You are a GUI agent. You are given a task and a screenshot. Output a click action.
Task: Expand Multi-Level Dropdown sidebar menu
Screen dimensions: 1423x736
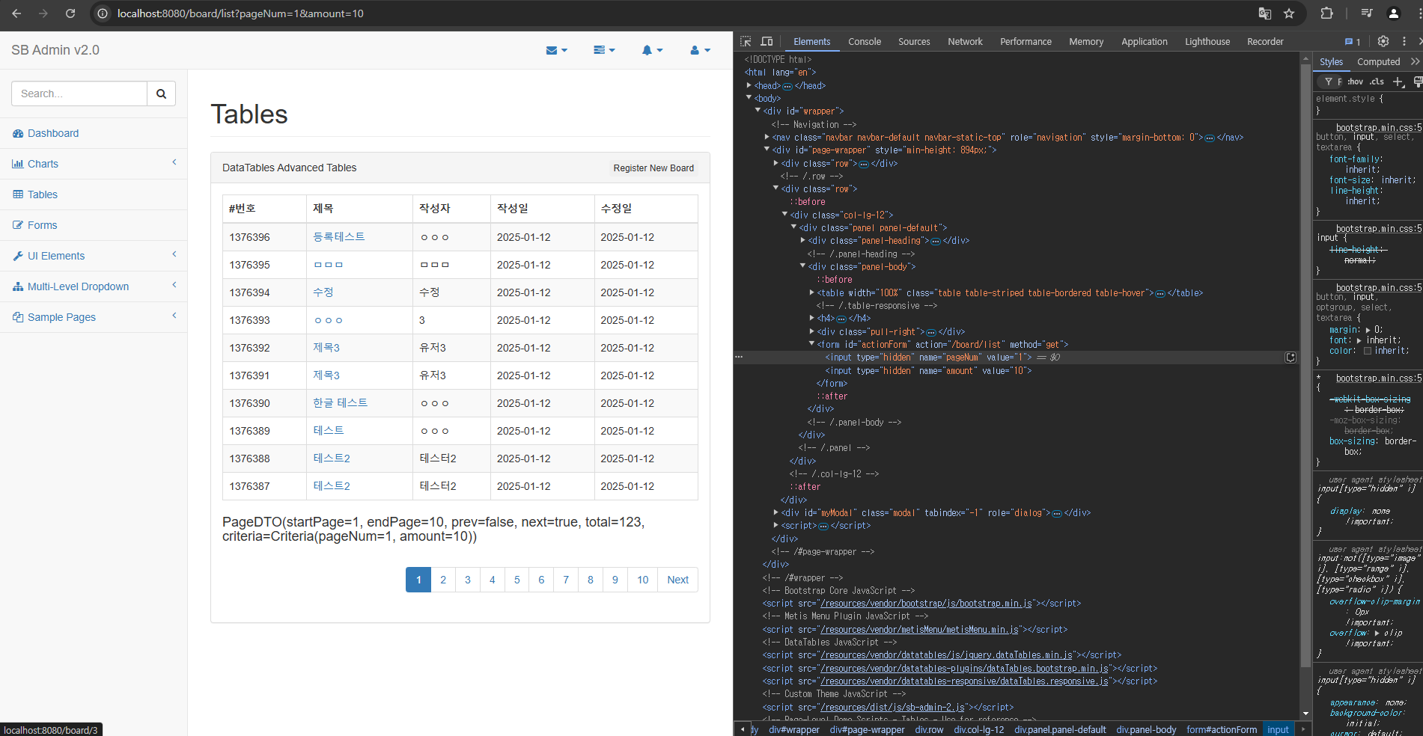point(94,286)
